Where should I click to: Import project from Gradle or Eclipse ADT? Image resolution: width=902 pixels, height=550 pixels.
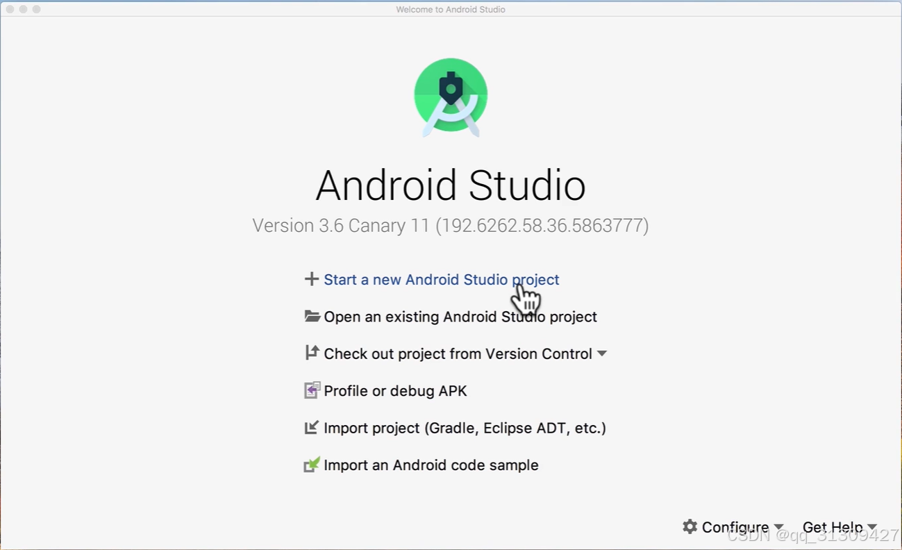(x=465, y=427)
